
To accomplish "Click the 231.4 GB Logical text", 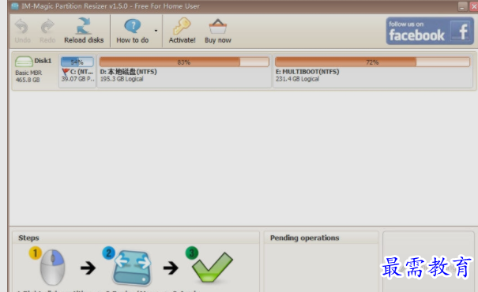I will tap(297, 79).
